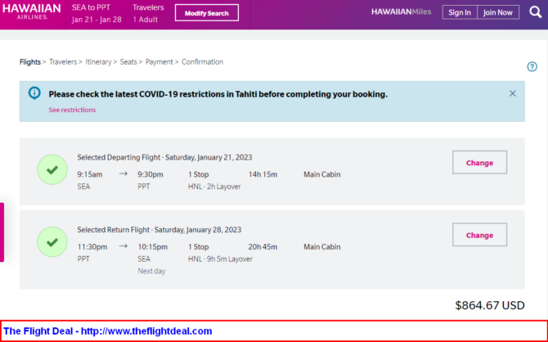Screen dimensions: 548x342
Task: Click the 9:30pm arrival time
Action: (150, 174)
